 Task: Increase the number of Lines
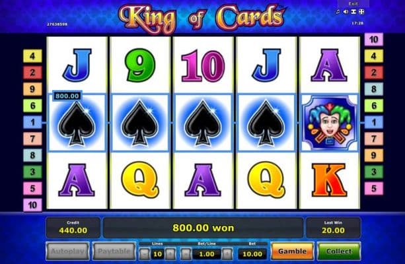pos(170,254)
